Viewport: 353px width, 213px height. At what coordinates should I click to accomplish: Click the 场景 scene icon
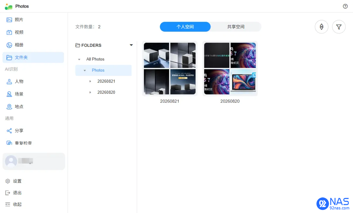(x=9, y=94)
